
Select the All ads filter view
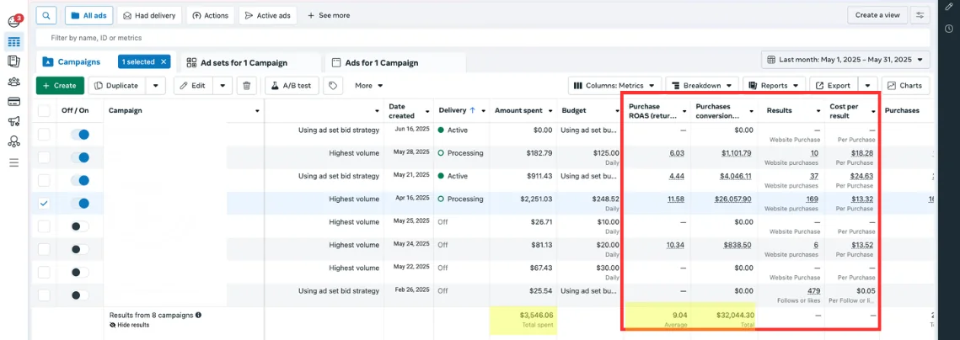(x=89, y=15)
